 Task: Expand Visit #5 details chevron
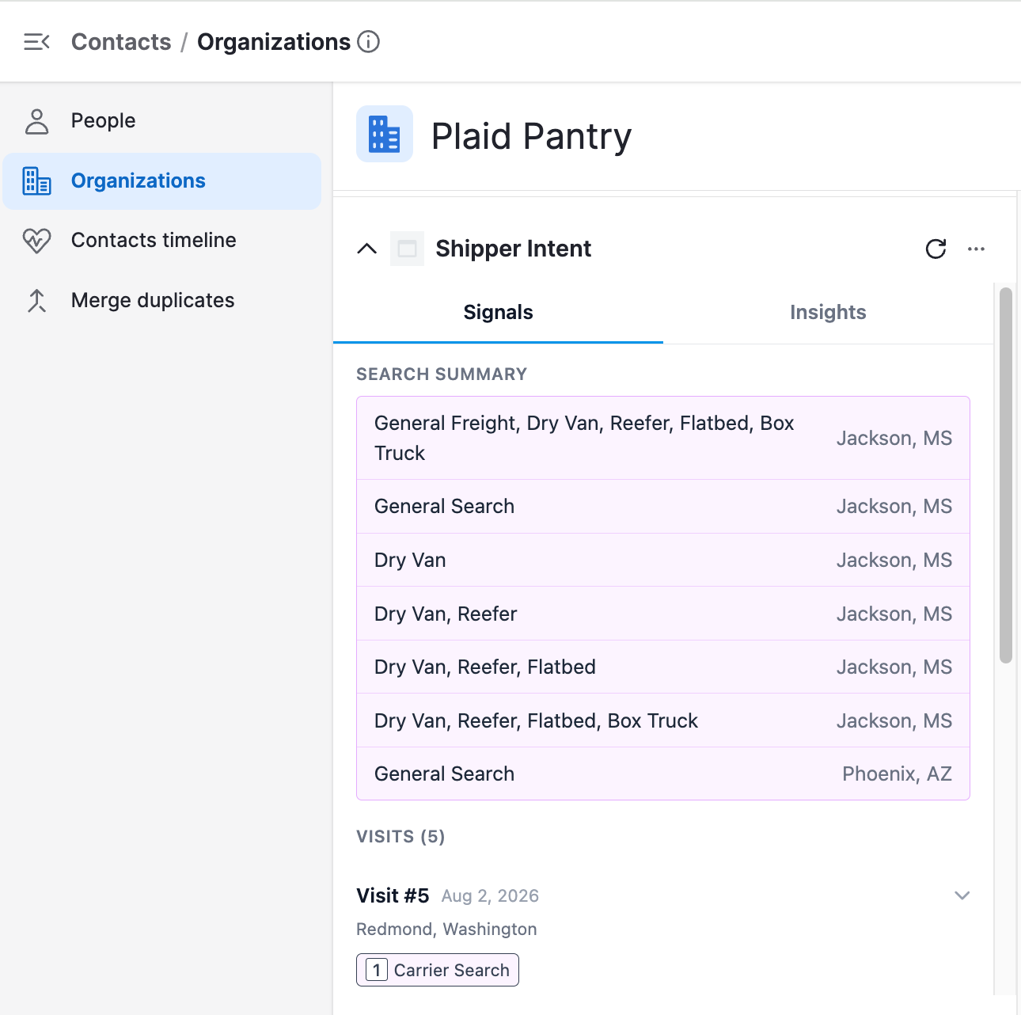tap(962, 895)
